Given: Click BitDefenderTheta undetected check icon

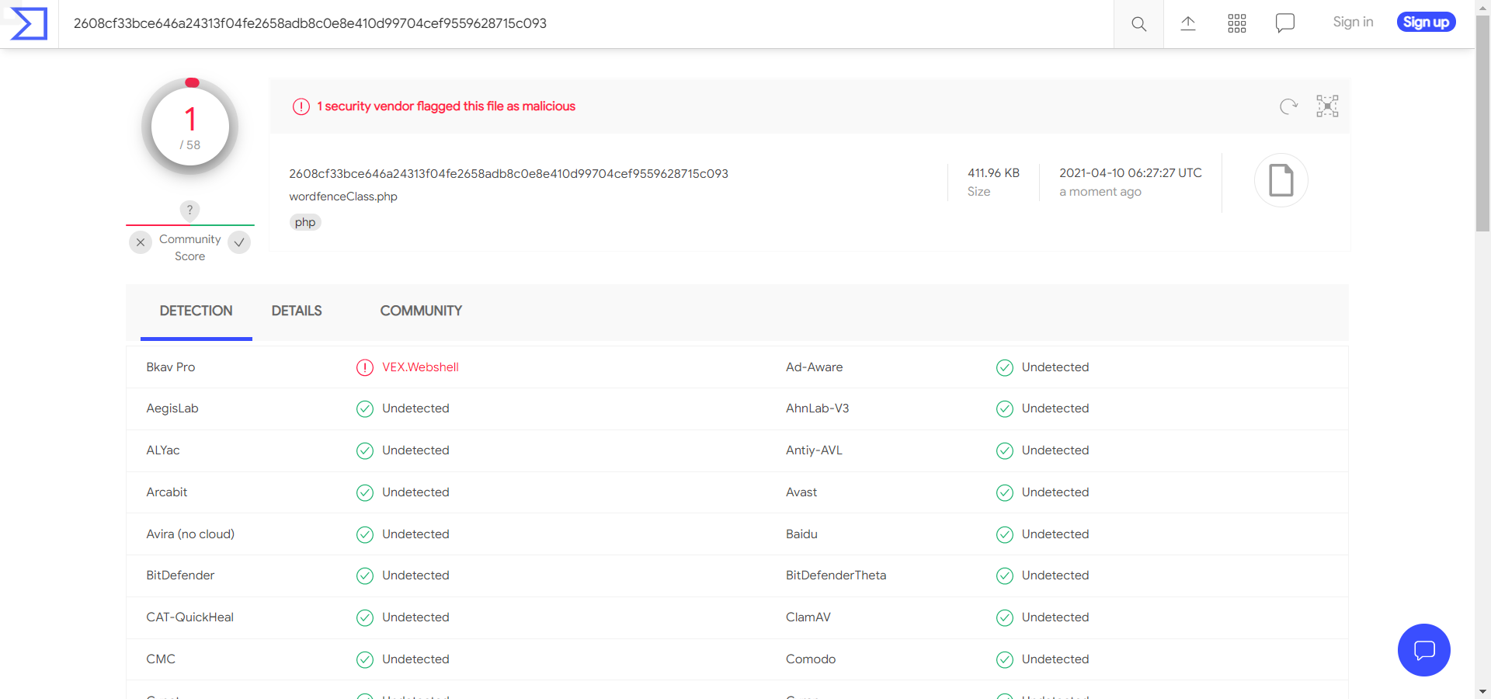Looking at the screenshot, I should pyautogui.click(x=1005, y=576).
